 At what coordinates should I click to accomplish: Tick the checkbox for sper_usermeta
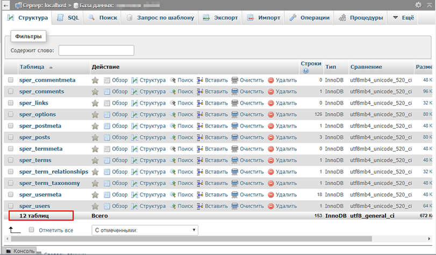tap(11, 194)
